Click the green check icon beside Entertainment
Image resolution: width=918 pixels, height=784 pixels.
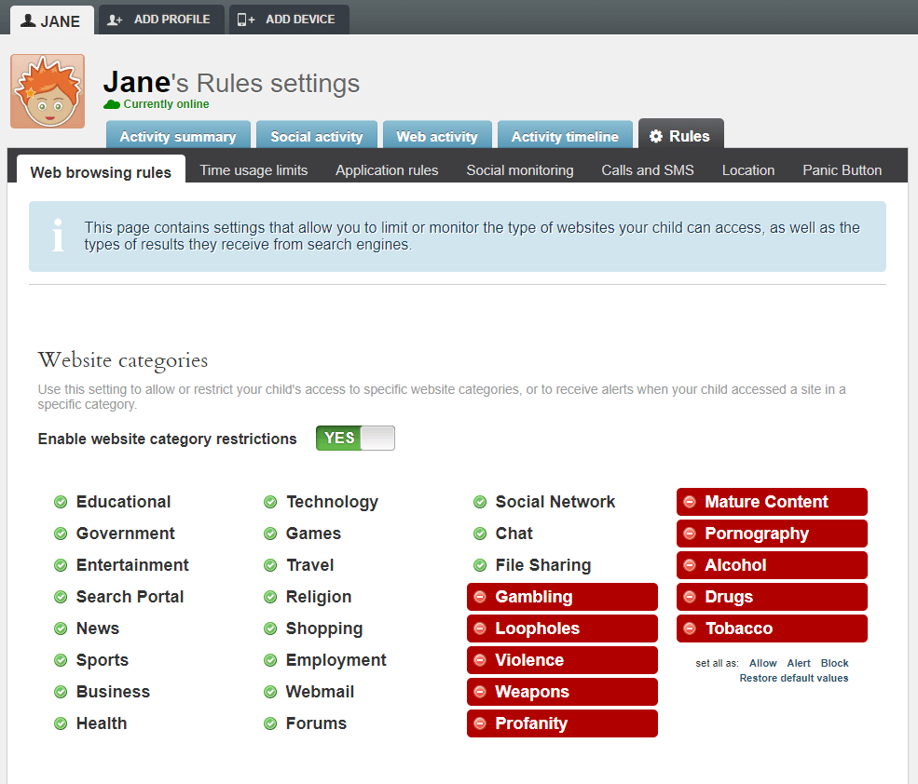click(x=61, y=565)
